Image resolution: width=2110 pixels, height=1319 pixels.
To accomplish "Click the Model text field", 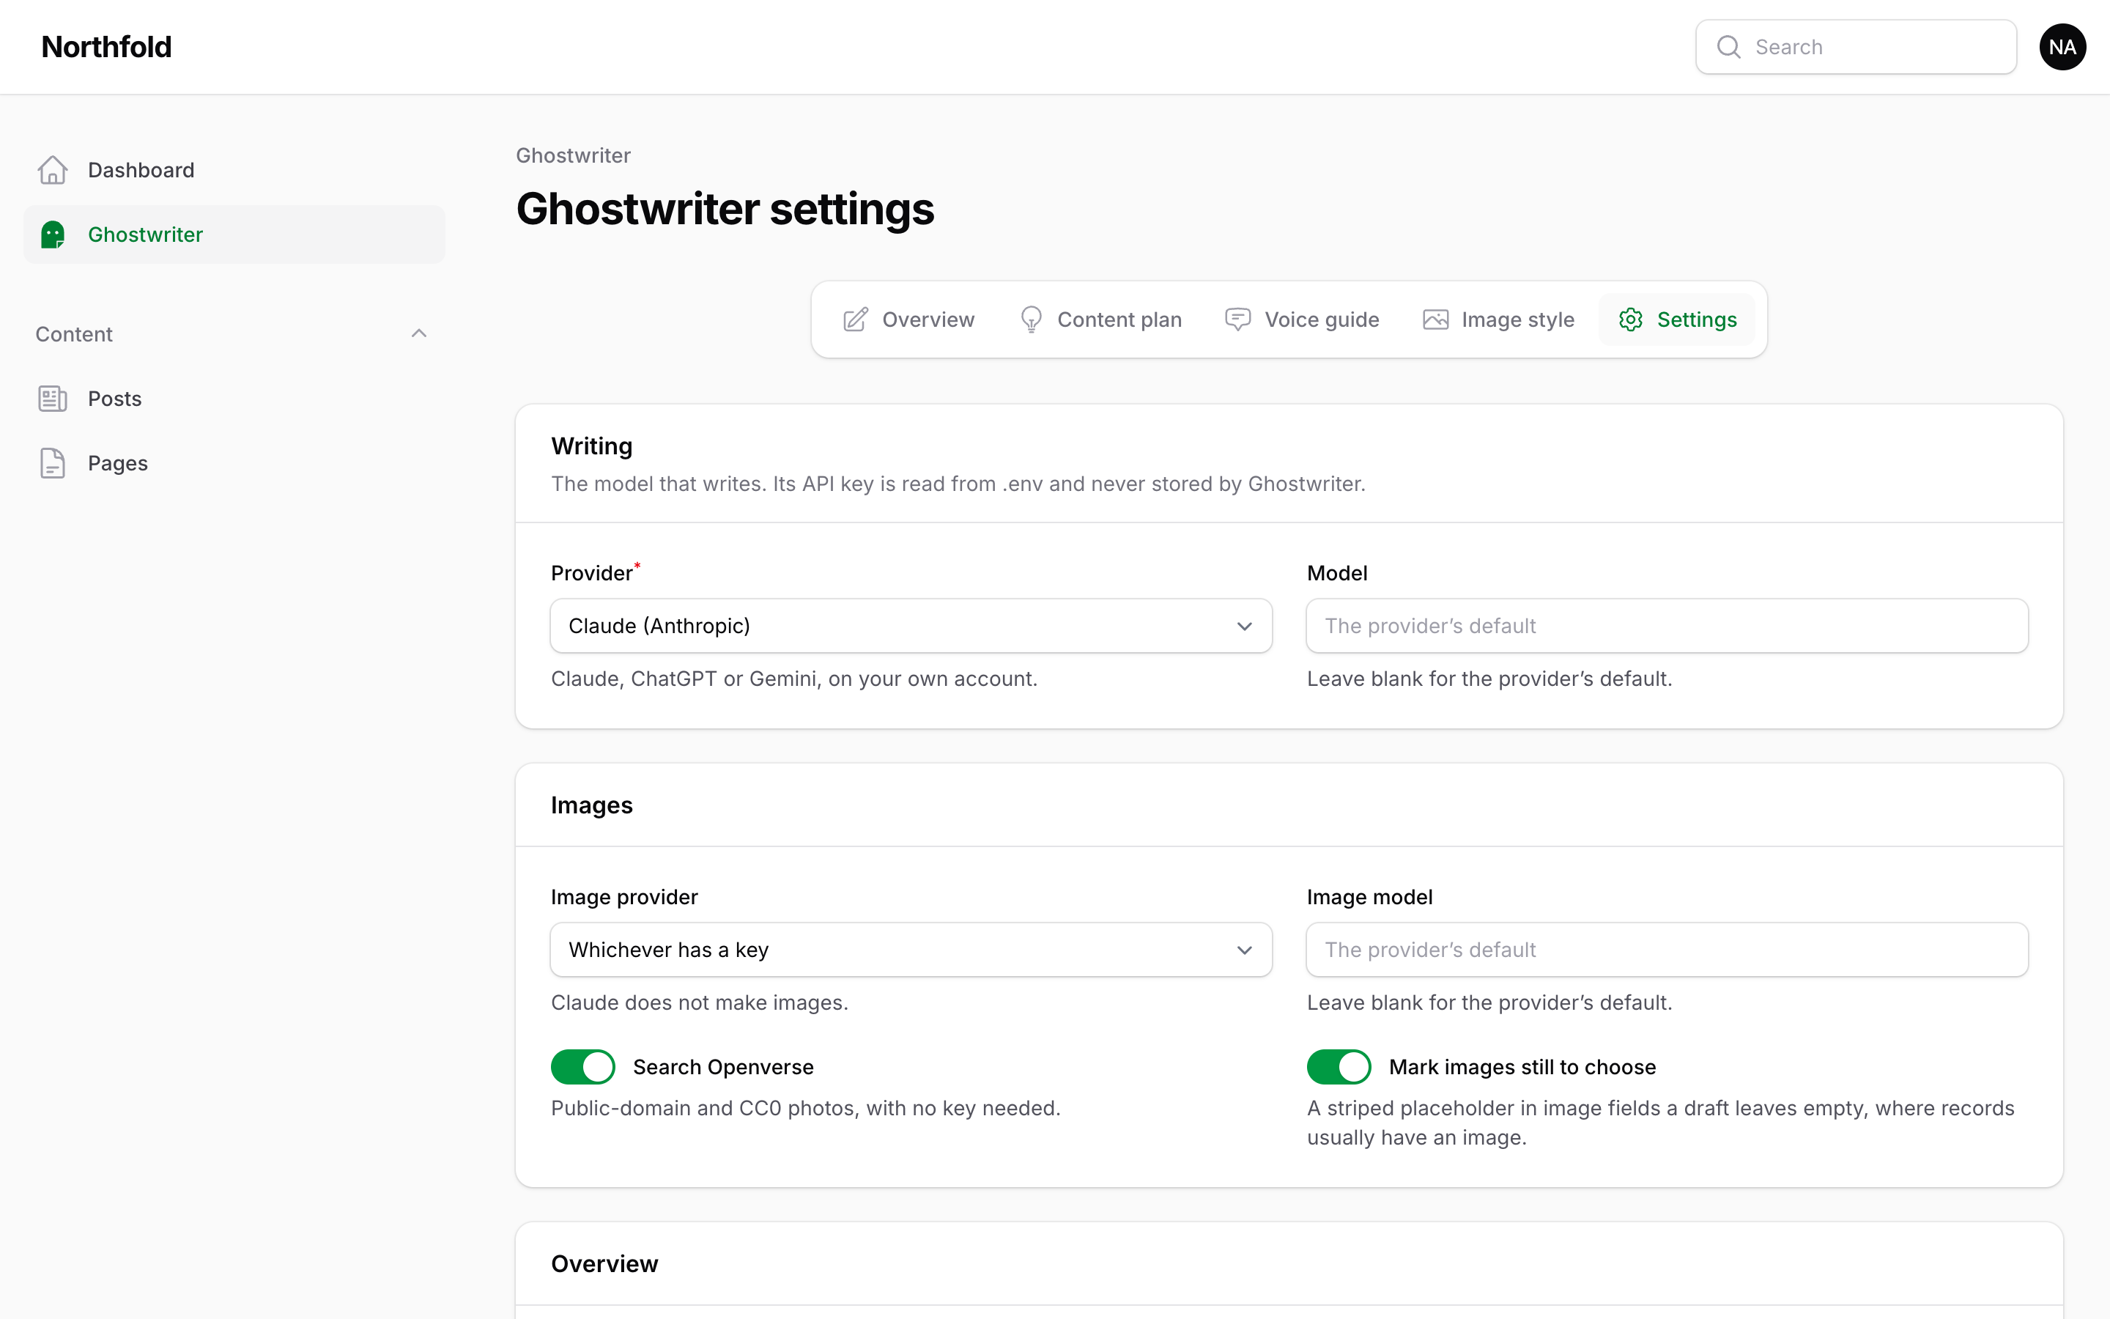I will point(1667,626).
